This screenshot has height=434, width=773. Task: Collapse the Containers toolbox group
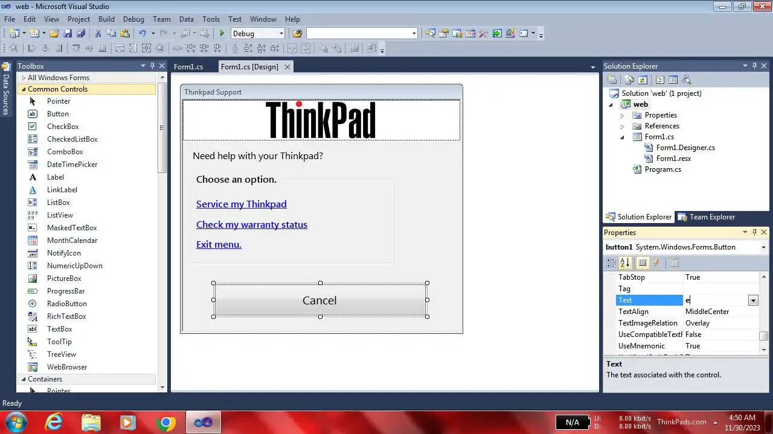[24, 379]
